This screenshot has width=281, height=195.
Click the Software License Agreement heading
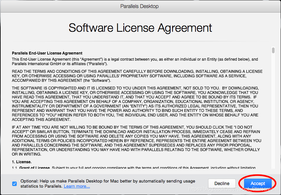coord(140,28)
